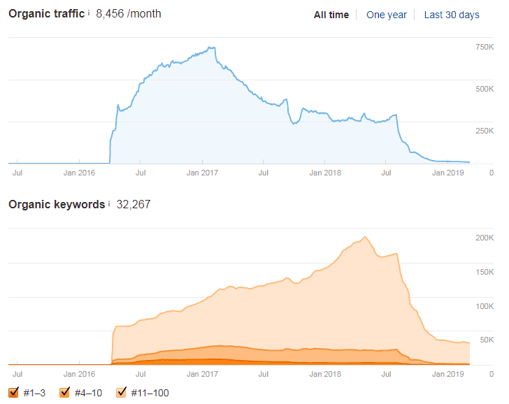Click the 50K label on keywords axis
509x404 pixels.
click(487, 339)
